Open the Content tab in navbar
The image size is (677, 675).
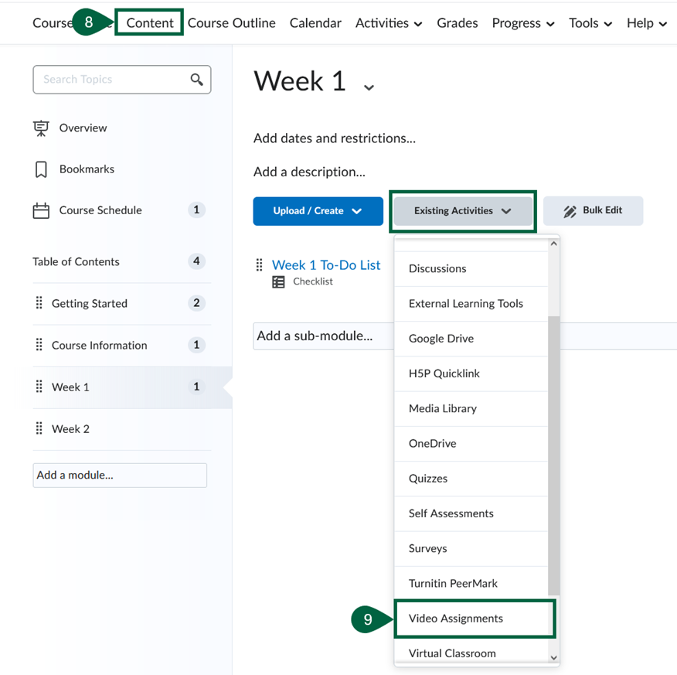150,23
